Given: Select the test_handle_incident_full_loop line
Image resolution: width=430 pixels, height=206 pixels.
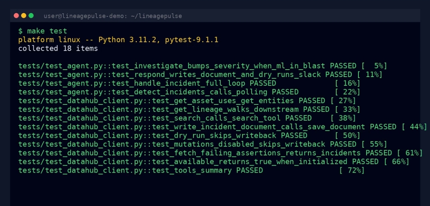Looking at the screenshot, I should pos(189,83).
